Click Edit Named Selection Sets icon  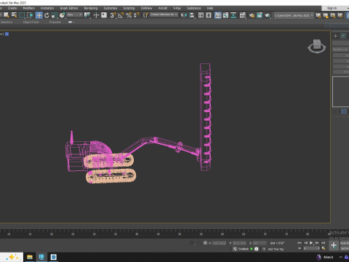pos(145,15)
